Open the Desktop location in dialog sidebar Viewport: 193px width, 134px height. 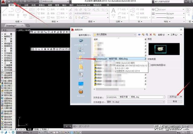[x=81, y=85]
